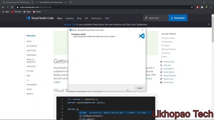Open Chrome three-dot menu
214x120 pixels.
tap(211, 7)
